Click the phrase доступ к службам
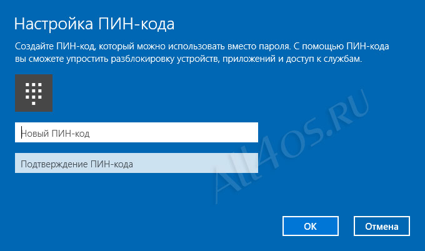 [324, 59]
